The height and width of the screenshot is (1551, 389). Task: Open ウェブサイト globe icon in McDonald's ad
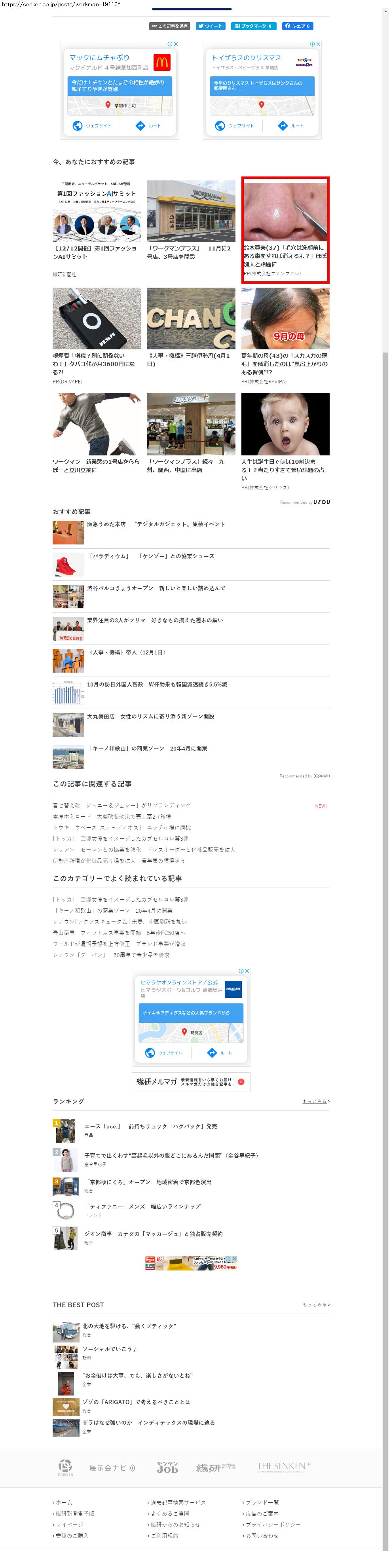click(x=78, y=126)
